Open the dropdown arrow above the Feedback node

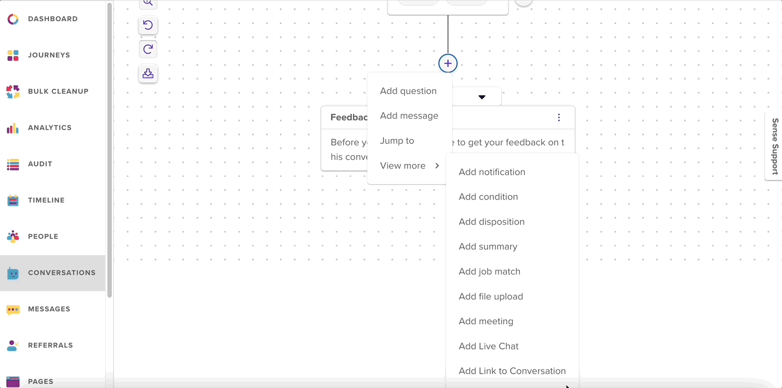click(482, 96)
